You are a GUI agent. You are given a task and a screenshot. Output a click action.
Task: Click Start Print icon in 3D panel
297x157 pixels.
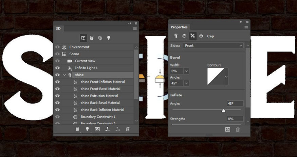click(x=108, y=129)
